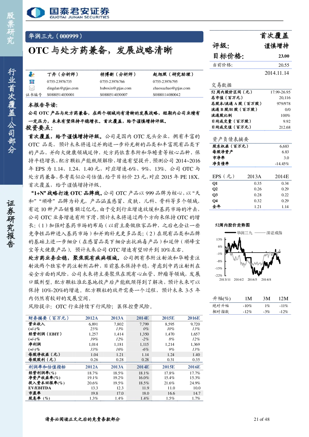Screen dimensions: 309x437
Task: Click the 投资要点 heading
Action: point(39,128)
